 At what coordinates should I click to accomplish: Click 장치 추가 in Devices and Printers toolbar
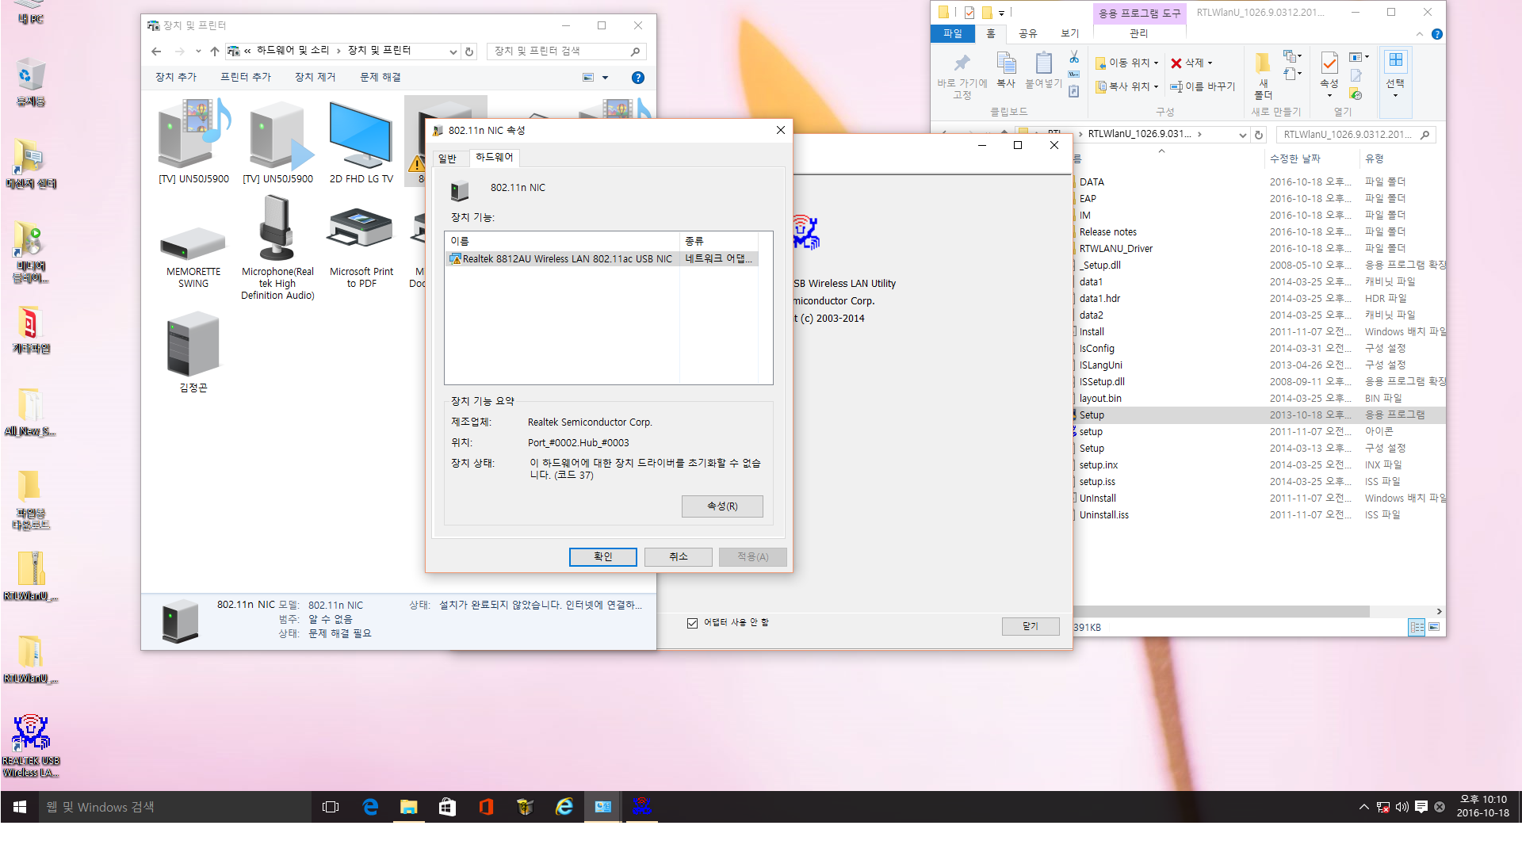point(176,78)
